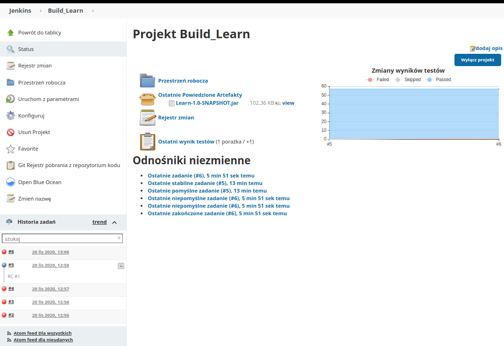Click the notepad icon beside sidebar Rejestr zmian
The image size is (504, 346).
[10, 66]
